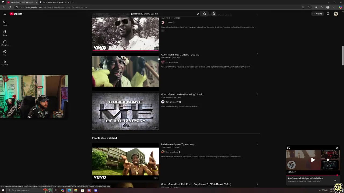
Task: Bookmark page with the star icon
Action: click(309, 7)
